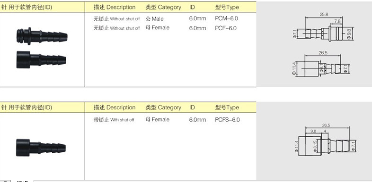
Task: Click the first hose inner diameter header
Action: click(x=27, y=8)
